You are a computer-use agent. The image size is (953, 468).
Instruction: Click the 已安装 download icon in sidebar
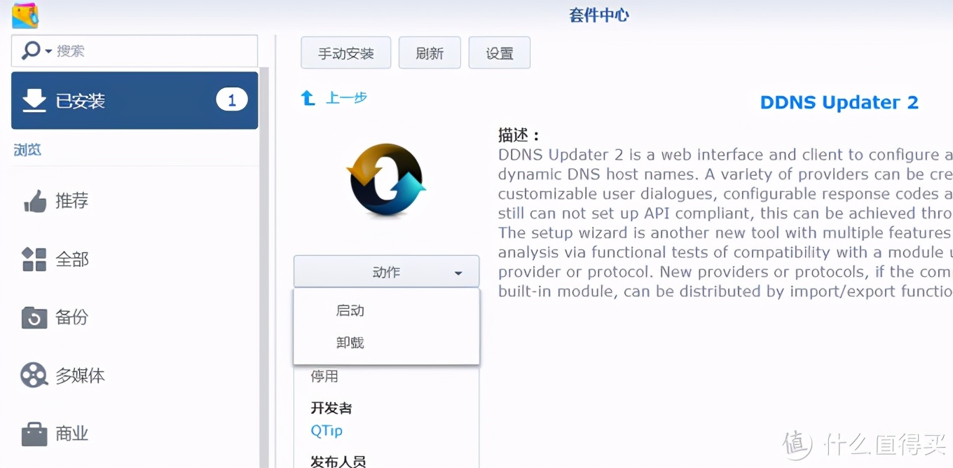tap(34, 99)
